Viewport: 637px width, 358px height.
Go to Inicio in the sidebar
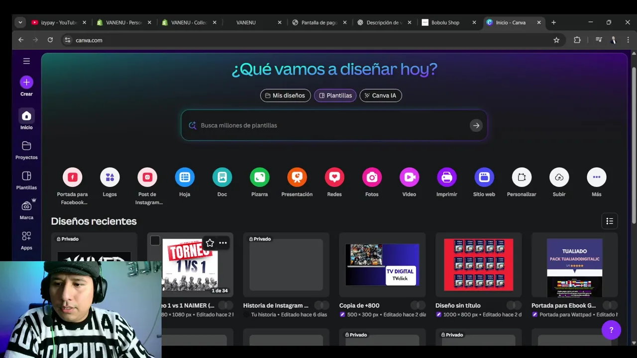tap(26, 120)
